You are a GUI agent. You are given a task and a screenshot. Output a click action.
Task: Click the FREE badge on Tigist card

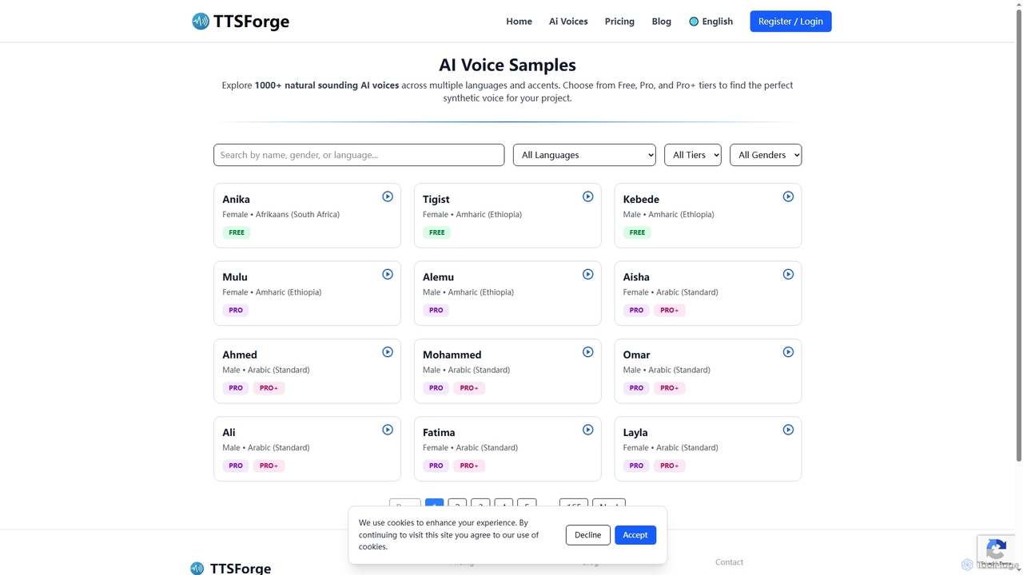click(x=437, y=232)
